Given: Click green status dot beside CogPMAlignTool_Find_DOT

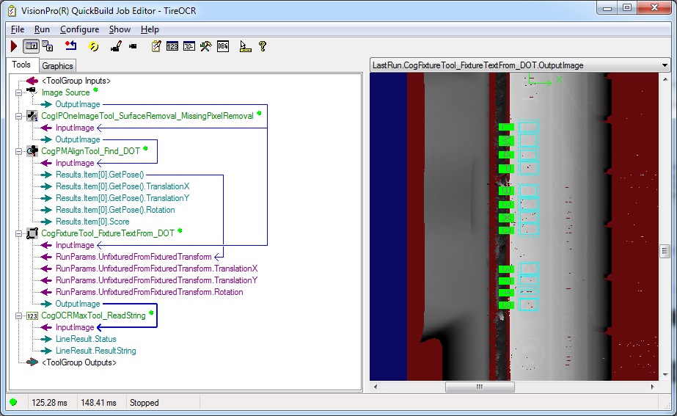Looking at the screenshot, I should click(145, 149).
